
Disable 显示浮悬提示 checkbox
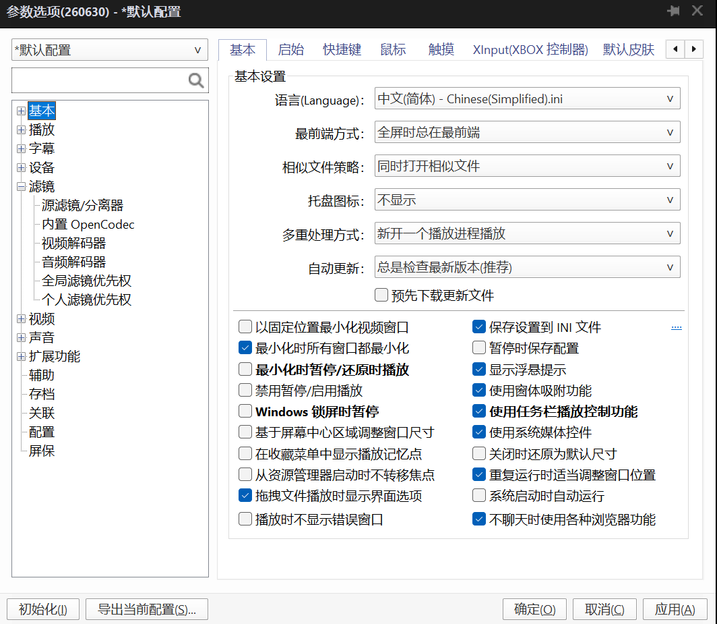pos(478,369)
